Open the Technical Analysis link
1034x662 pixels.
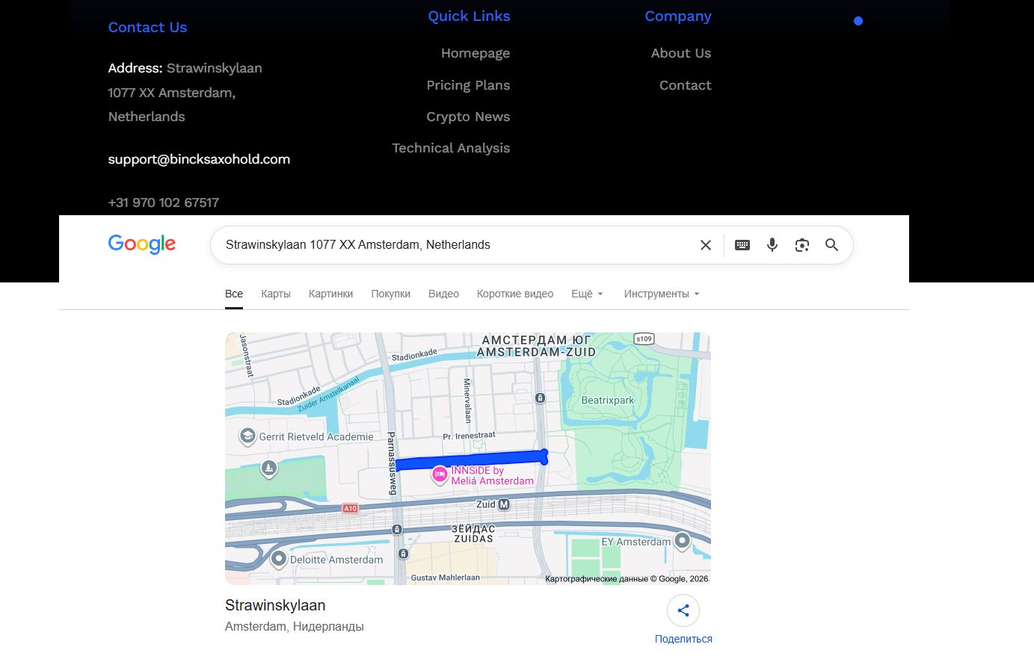(451, 148)
